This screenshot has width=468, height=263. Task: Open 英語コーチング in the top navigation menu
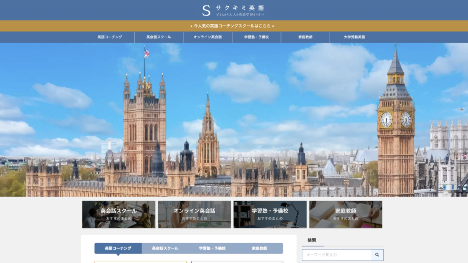tap(110, 37)
